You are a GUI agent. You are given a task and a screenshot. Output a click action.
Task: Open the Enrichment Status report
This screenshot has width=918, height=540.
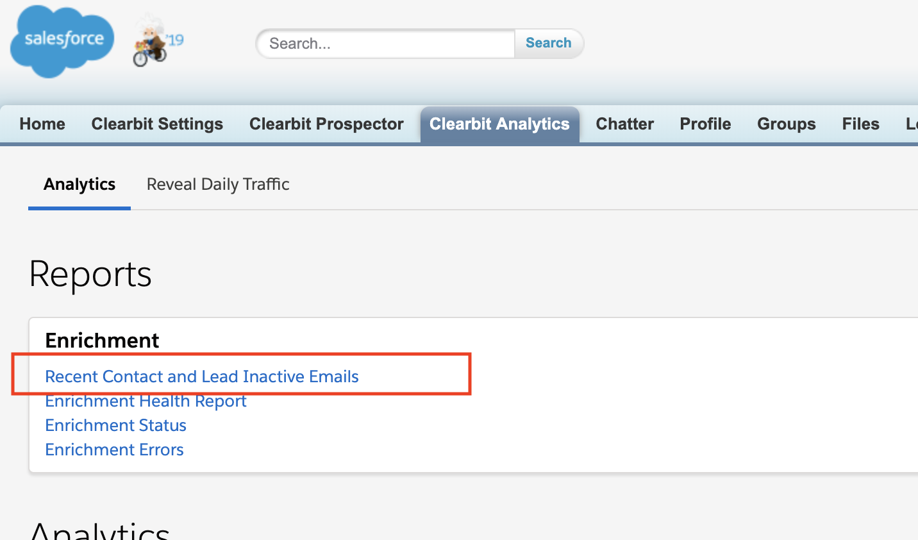coord(115,425)
